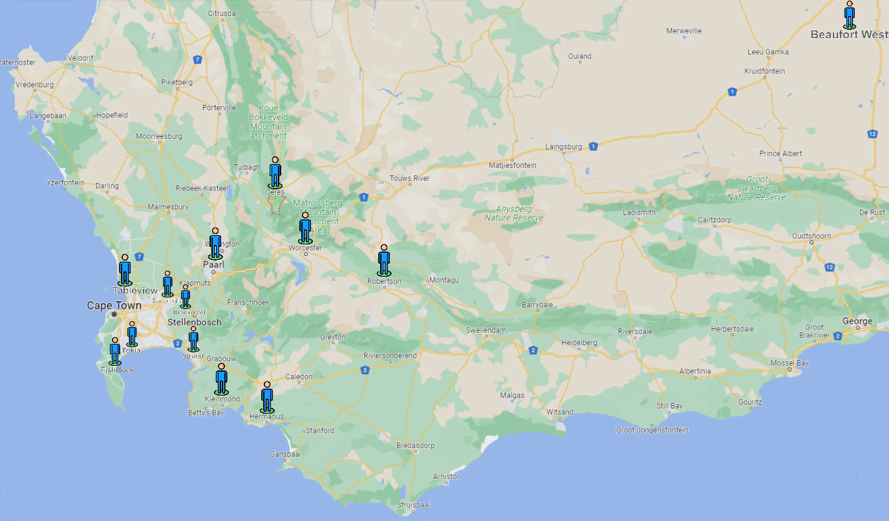Click the Anysberg Nature Reserve label
Image resolution: width=889 pixels, height=521 pixels.
[x=515, y=213]
